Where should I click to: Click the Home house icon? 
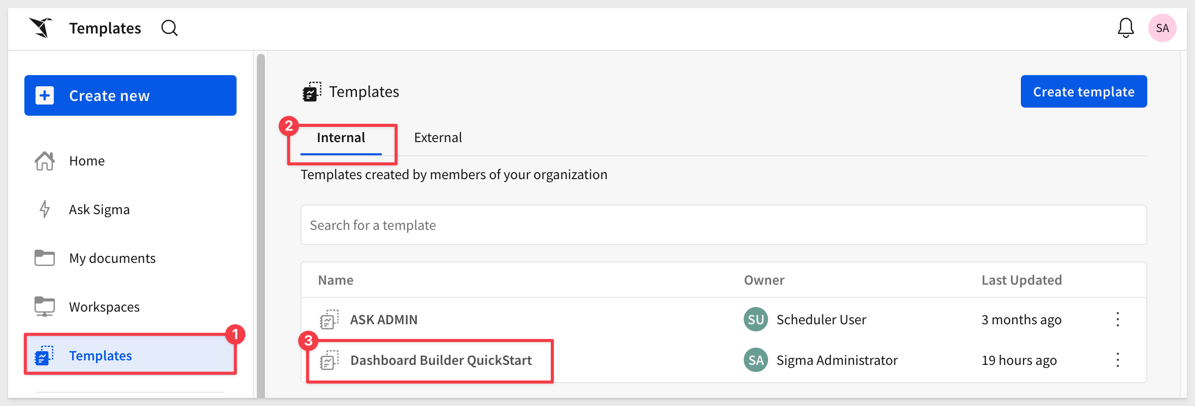click(x=45, y=161)
